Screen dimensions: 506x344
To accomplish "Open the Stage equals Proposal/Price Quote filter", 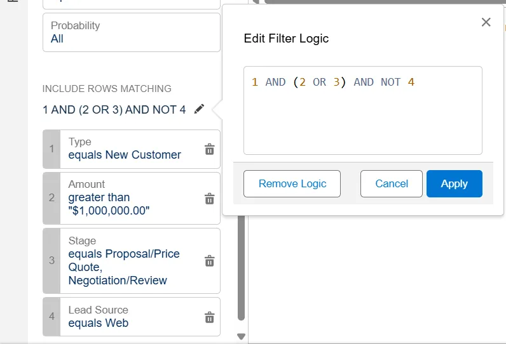I will (132, 261).
